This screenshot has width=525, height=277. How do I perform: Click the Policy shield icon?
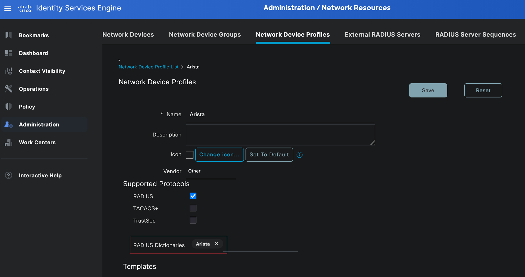coord(8,107)
